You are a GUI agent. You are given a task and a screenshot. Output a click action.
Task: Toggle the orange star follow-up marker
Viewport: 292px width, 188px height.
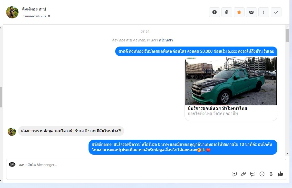(x=239, y=12)
